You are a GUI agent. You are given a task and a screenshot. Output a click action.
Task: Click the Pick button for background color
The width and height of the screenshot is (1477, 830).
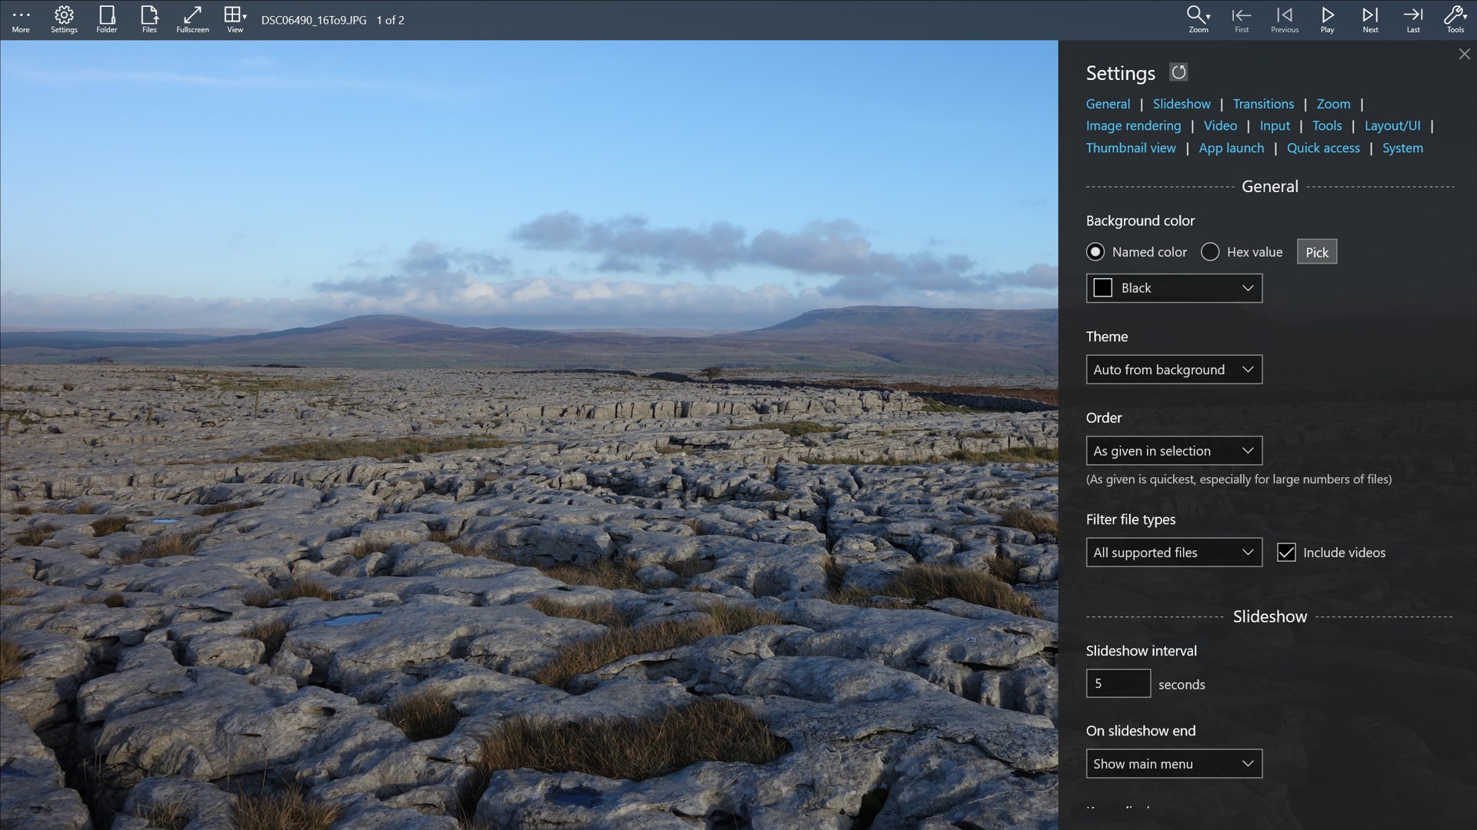(x=1316, y=251)
